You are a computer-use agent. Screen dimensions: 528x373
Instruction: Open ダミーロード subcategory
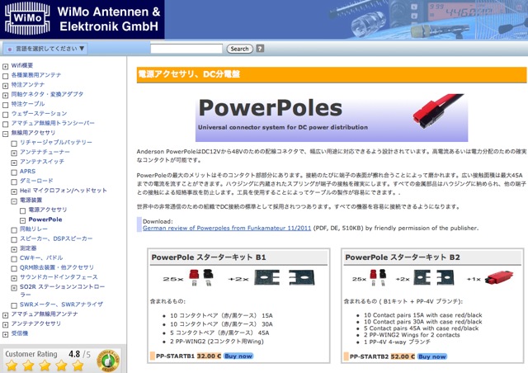click(x=36, y=181)
